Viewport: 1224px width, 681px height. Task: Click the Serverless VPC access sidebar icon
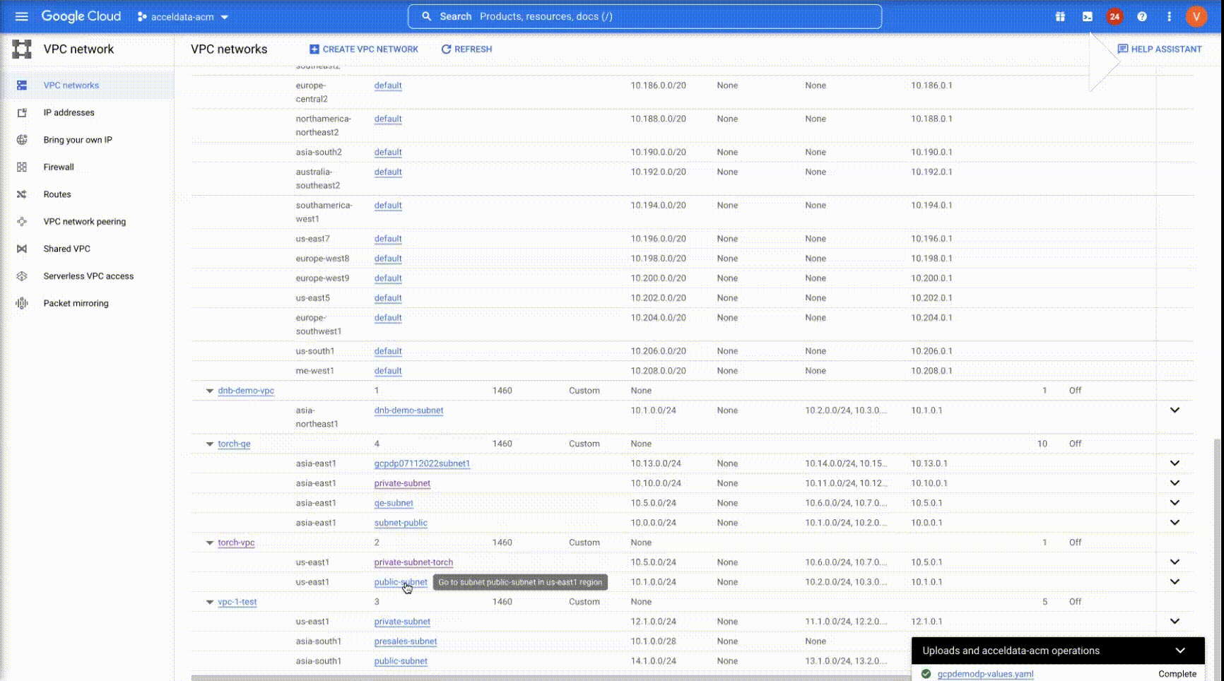(x=22, y=276)
